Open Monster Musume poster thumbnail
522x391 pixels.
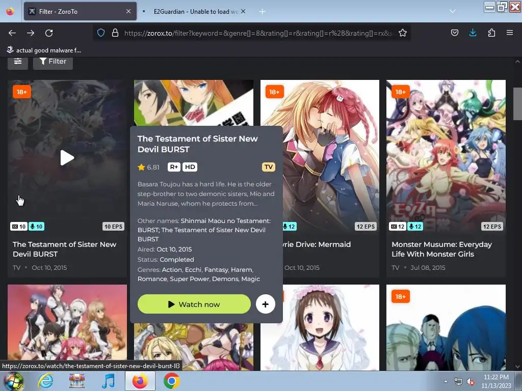[x=446, y=156]
